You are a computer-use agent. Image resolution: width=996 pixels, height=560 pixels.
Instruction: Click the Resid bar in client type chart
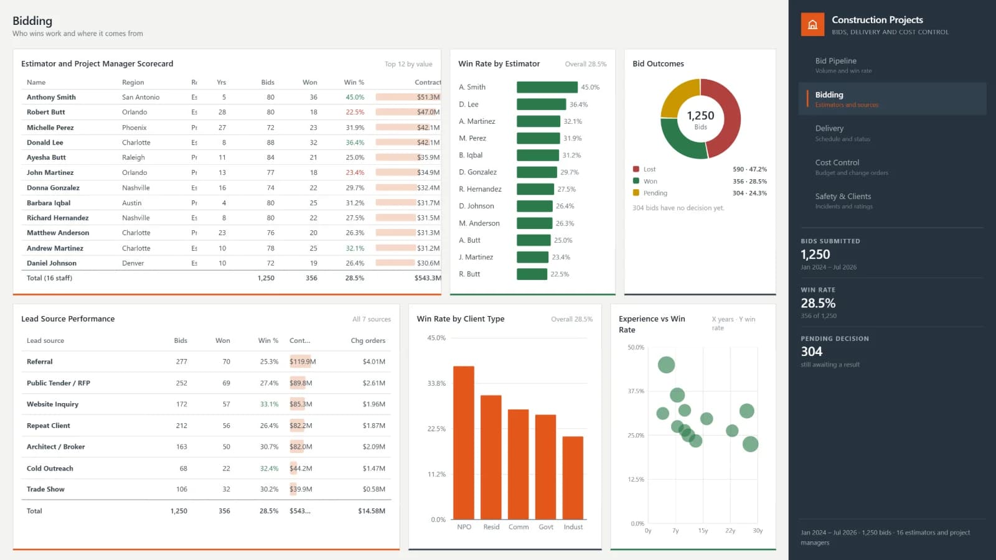(x=491, y=457)
